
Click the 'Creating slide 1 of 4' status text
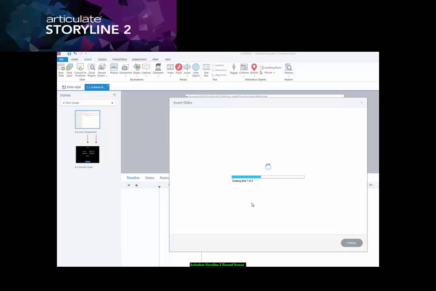coord(243,181)
